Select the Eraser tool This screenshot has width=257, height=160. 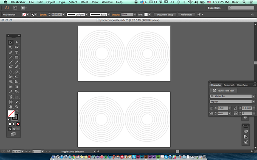tap(17, 67)
